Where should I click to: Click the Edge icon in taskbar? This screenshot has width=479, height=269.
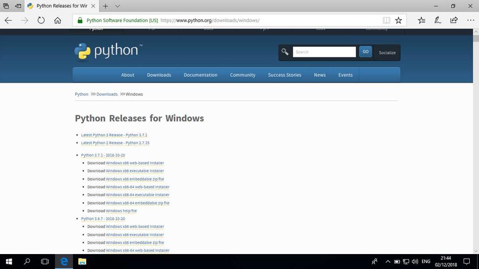(x=64, y=262)
